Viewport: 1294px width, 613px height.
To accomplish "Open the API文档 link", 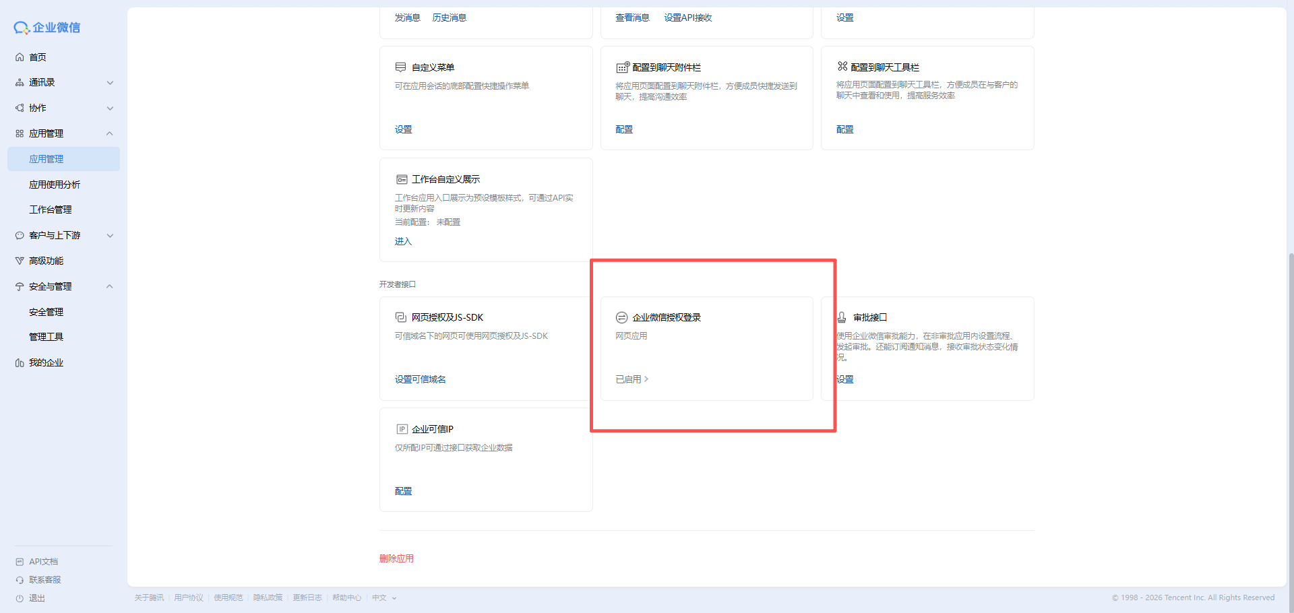I will 44,562.
